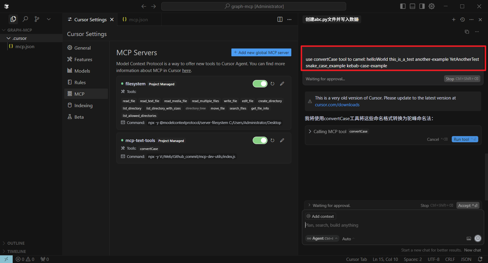The width and height of the screenshot is (488, 263).
Task: Open the Search magnifier in sidebar
Action: coord(25,19)
